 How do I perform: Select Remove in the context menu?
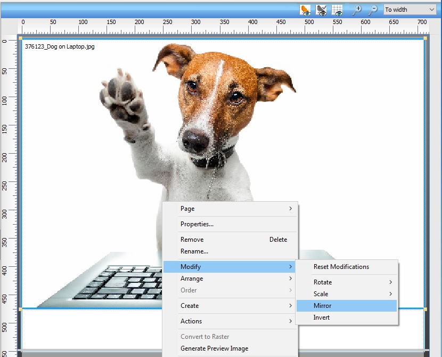tap(230, 240)
